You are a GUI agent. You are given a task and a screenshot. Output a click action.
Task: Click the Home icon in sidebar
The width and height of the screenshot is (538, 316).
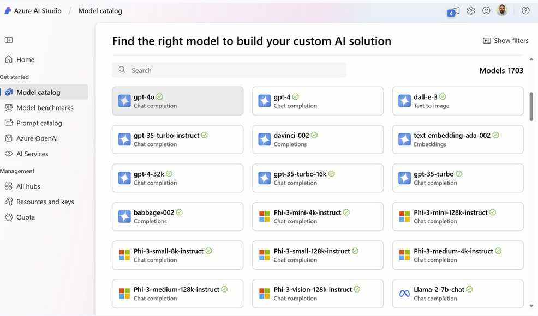click(x=9, y=59)
